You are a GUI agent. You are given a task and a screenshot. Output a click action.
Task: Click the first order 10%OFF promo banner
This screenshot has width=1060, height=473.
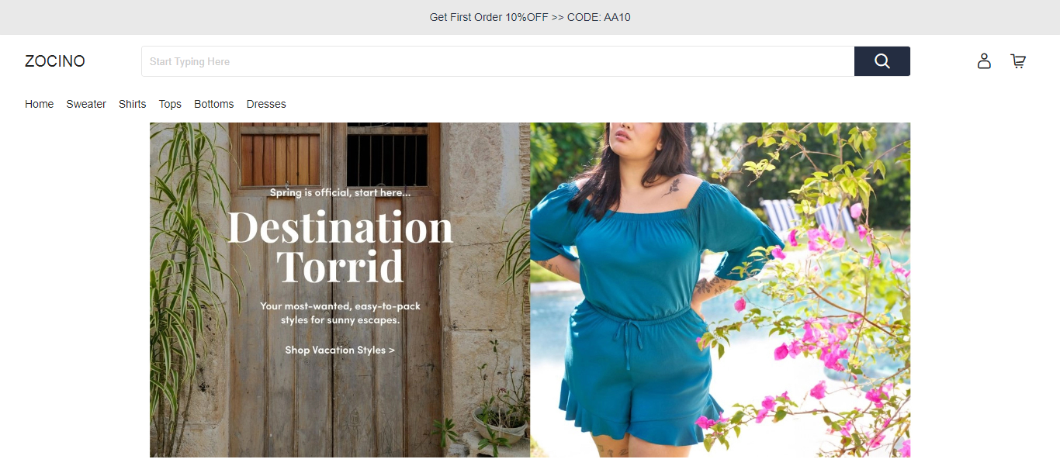coord(530,17)
